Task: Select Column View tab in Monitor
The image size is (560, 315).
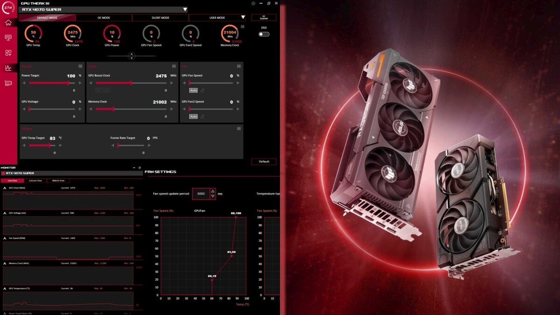Action: [x=35, y=181]
